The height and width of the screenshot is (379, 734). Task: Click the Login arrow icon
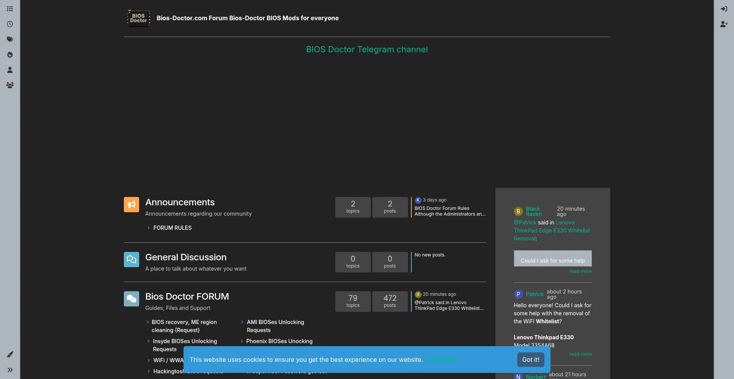(x=724, y=9)
